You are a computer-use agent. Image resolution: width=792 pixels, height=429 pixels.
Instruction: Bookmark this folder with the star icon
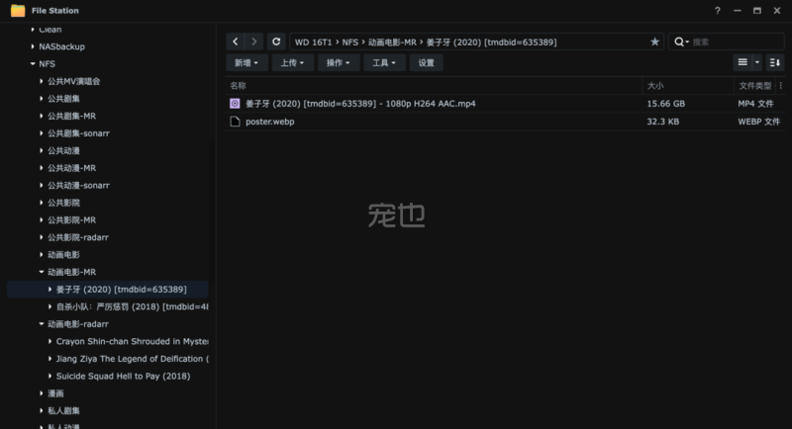point(654,43)
